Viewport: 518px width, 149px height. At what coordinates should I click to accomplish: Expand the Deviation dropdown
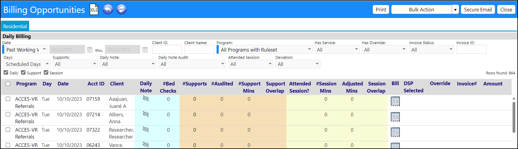click(x=298, y=64)
